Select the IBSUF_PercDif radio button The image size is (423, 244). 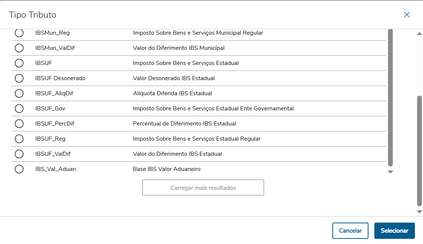click(19, 124)
